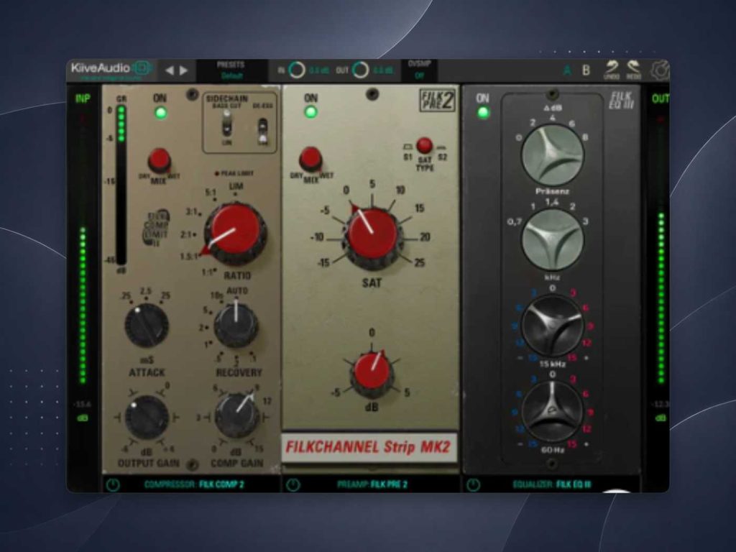
Task: Click the FILKCHANNEL Strip MK2 nameplate
Action: pyautogui.click(x=369, y=446)
